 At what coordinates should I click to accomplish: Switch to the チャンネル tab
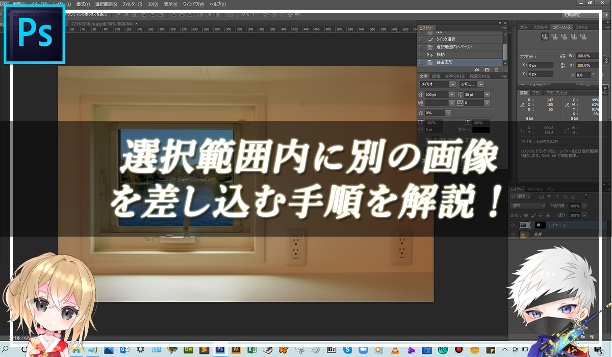[534, 189]
